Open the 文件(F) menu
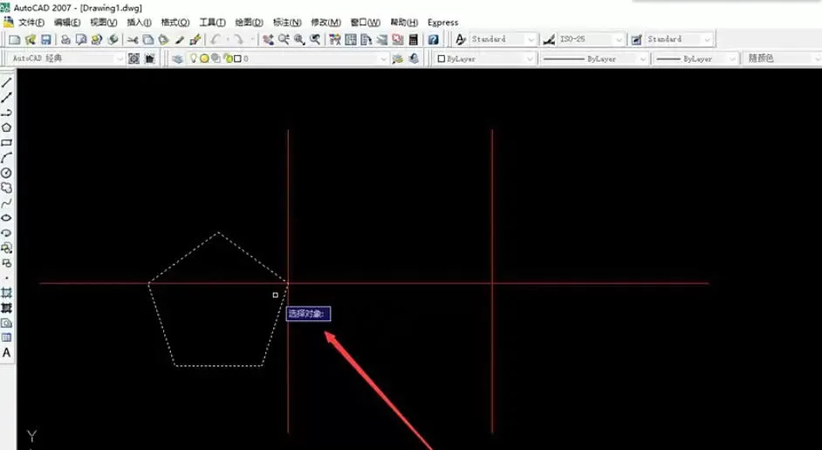The height and width of the screenshot is (450, 822). (x=31, y=23)
